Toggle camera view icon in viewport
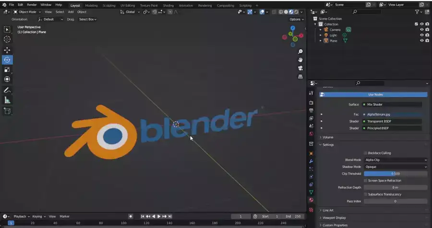The width and height of the screenshot is (432, 228). pos(300,68)
